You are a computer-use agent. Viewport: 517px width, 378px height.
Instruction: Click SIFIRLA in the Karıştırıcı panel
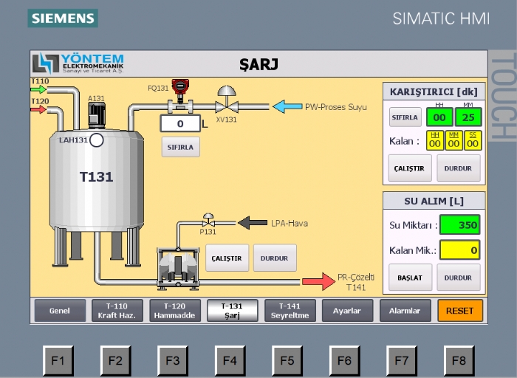pos(405,117)
